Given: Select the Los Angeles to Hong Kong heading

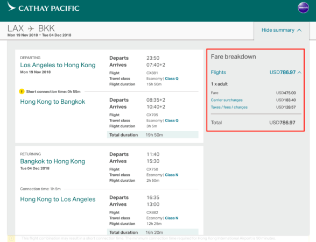Looking at the screenshot, I should pyautogui.click(x=58, y=65).
